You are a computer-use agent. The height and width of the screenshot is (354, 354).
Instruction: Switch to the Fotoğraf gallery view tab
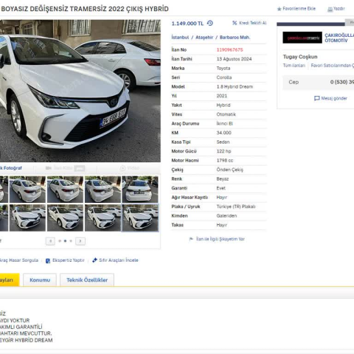coord(11,168)
